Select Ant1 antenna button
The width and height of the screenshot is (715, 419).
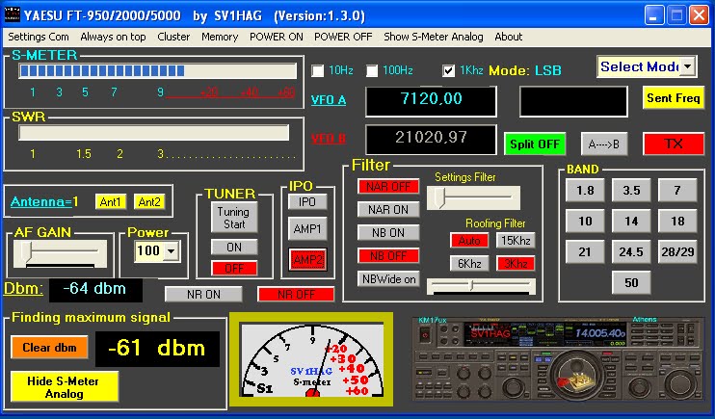(x=111, y=202)
